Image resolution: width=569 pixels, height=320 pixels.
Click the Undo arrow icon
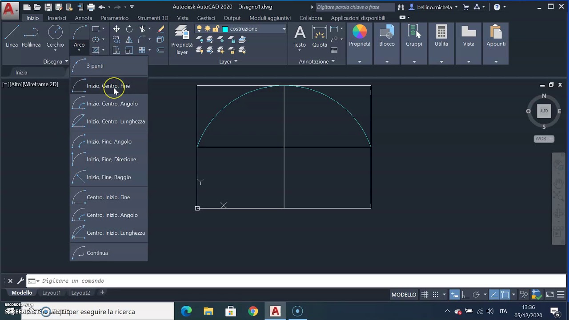coord(102,7)
